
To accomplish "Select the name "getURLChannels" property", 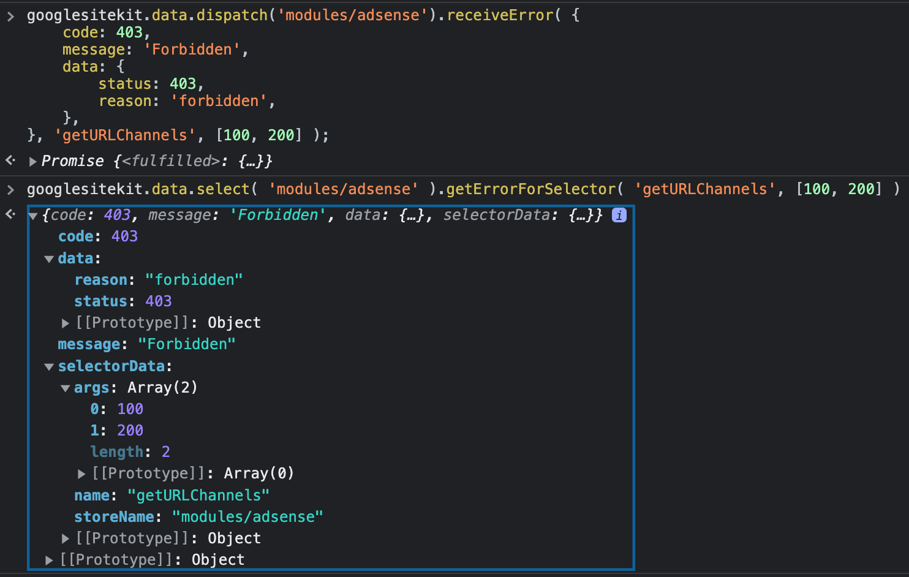I will (172, 496).
